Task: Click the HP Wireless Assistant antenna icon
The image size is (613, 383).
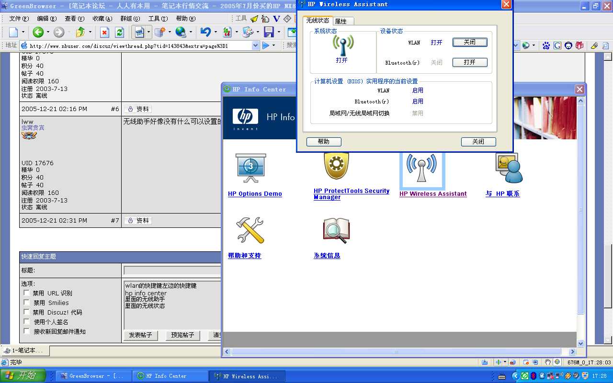Action: pyautogui.click(x=421, y=169)
